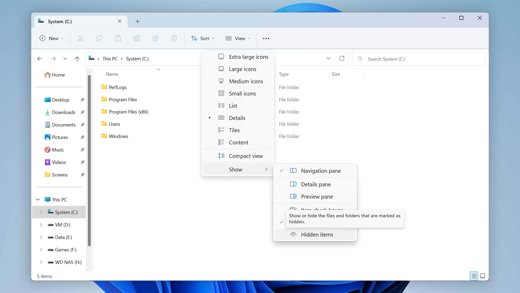520x293 pixels.
Task: Sort by the Name column header
Action: point(112,74)
